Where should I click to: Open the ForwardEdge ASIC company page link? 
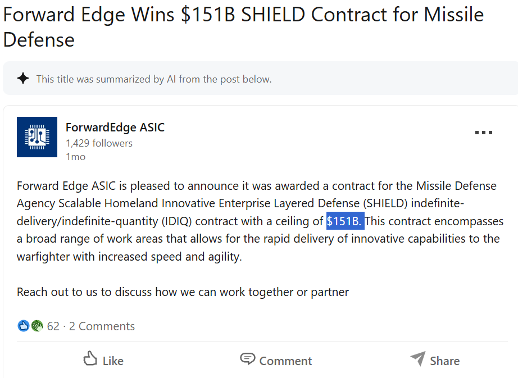tap(115, 127)
